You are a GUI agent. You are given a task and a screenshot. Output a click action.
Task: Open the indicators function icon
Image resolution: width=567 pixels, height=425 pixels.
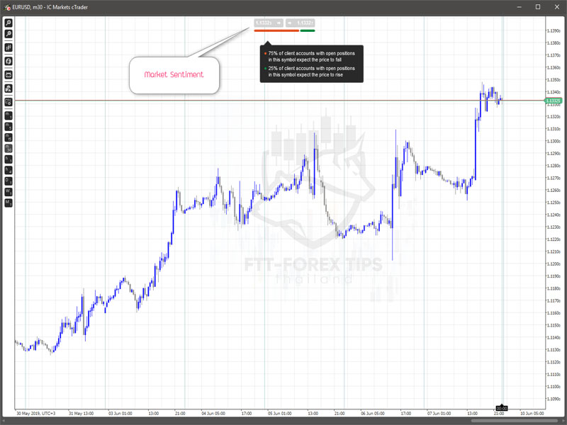click(x=9, y=61)
